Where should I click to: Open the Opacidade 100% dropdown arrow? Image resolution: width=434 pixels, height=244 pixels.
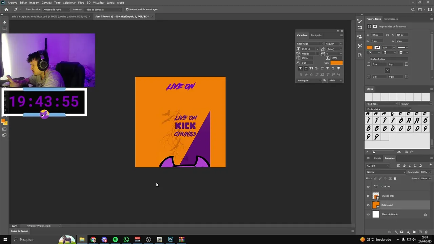430,172
